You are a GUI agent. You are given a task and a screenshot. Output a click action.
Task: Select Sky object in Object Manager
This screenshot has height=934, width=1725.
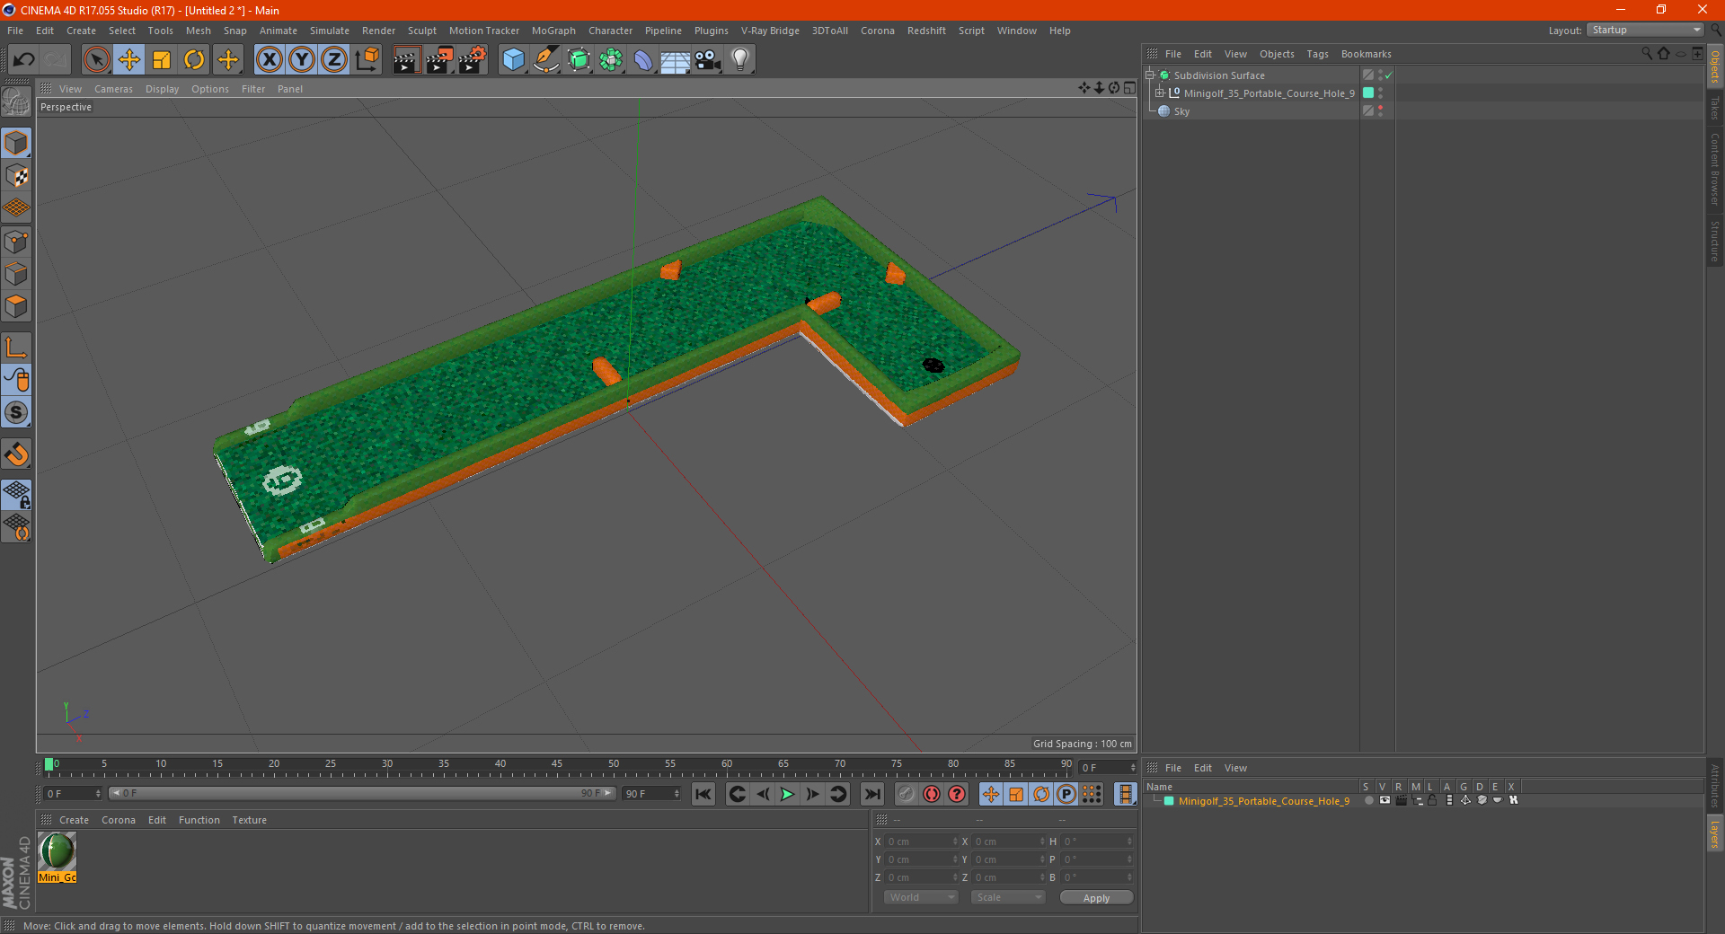coord(1181,111)
